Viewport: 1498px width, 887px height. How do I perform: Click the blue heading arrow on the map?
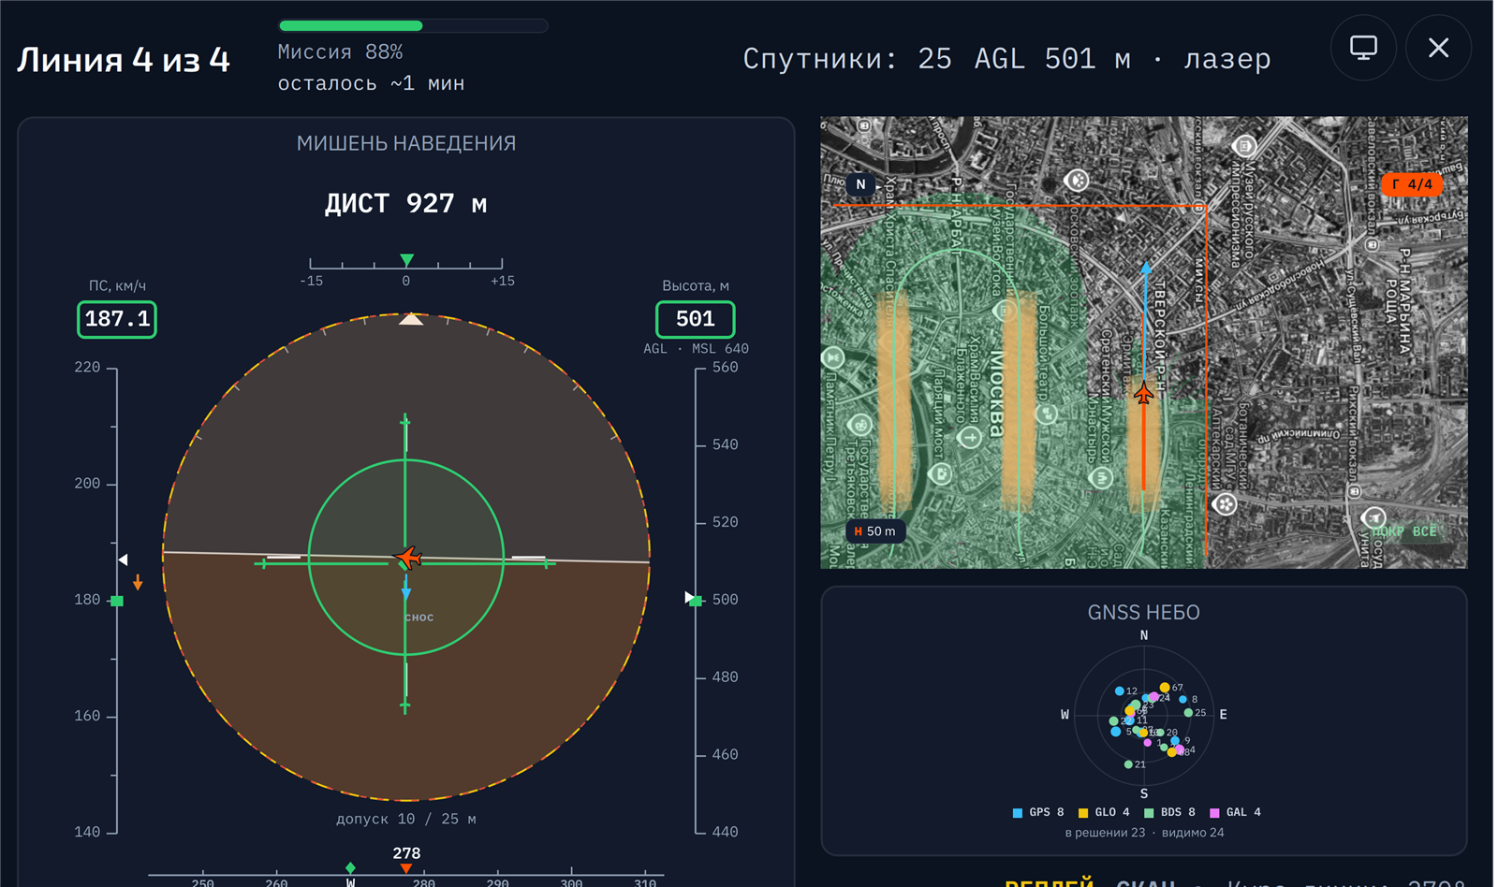[1145, 268]
